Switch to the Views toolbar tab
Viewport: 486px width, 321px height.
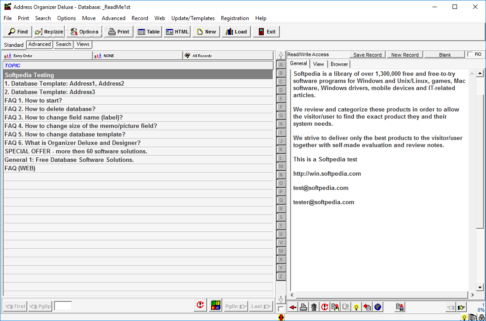point(83,44)
